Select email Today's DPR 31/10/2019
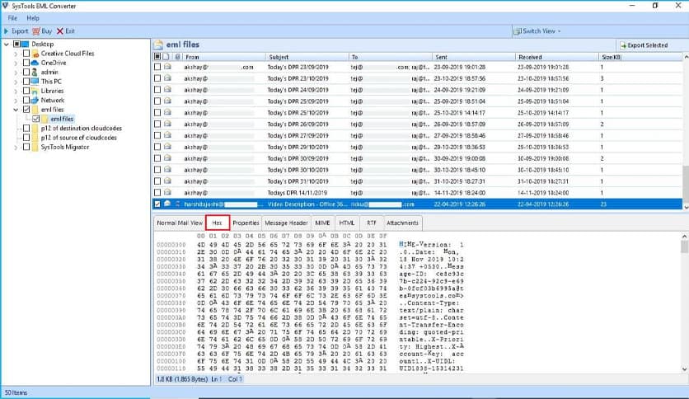Screen dimensions: 689x399 [418, 181]
